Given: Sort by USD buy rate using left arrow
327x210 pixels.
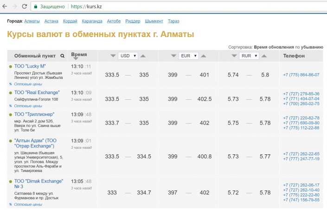Looking at the screenshot, I should coord(113,56).
